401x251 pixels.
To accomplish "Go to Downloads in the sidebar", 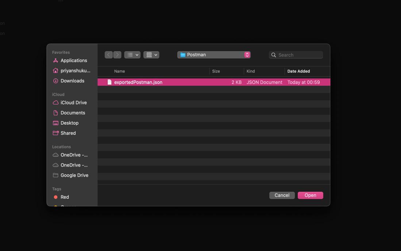I will click(72, 81).
